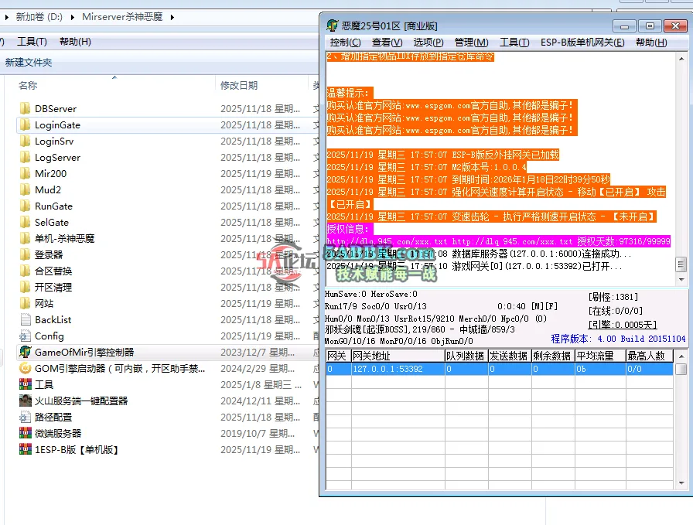Open the GameOfMir引擎控制器 application icon
693x525 pixels.
pos(25,352)
